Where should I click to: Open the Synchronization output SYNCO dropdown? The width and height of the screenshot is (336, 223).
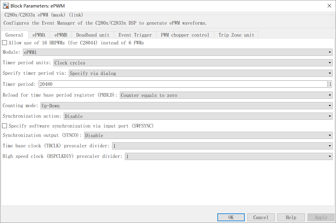(x=208, y=135)
